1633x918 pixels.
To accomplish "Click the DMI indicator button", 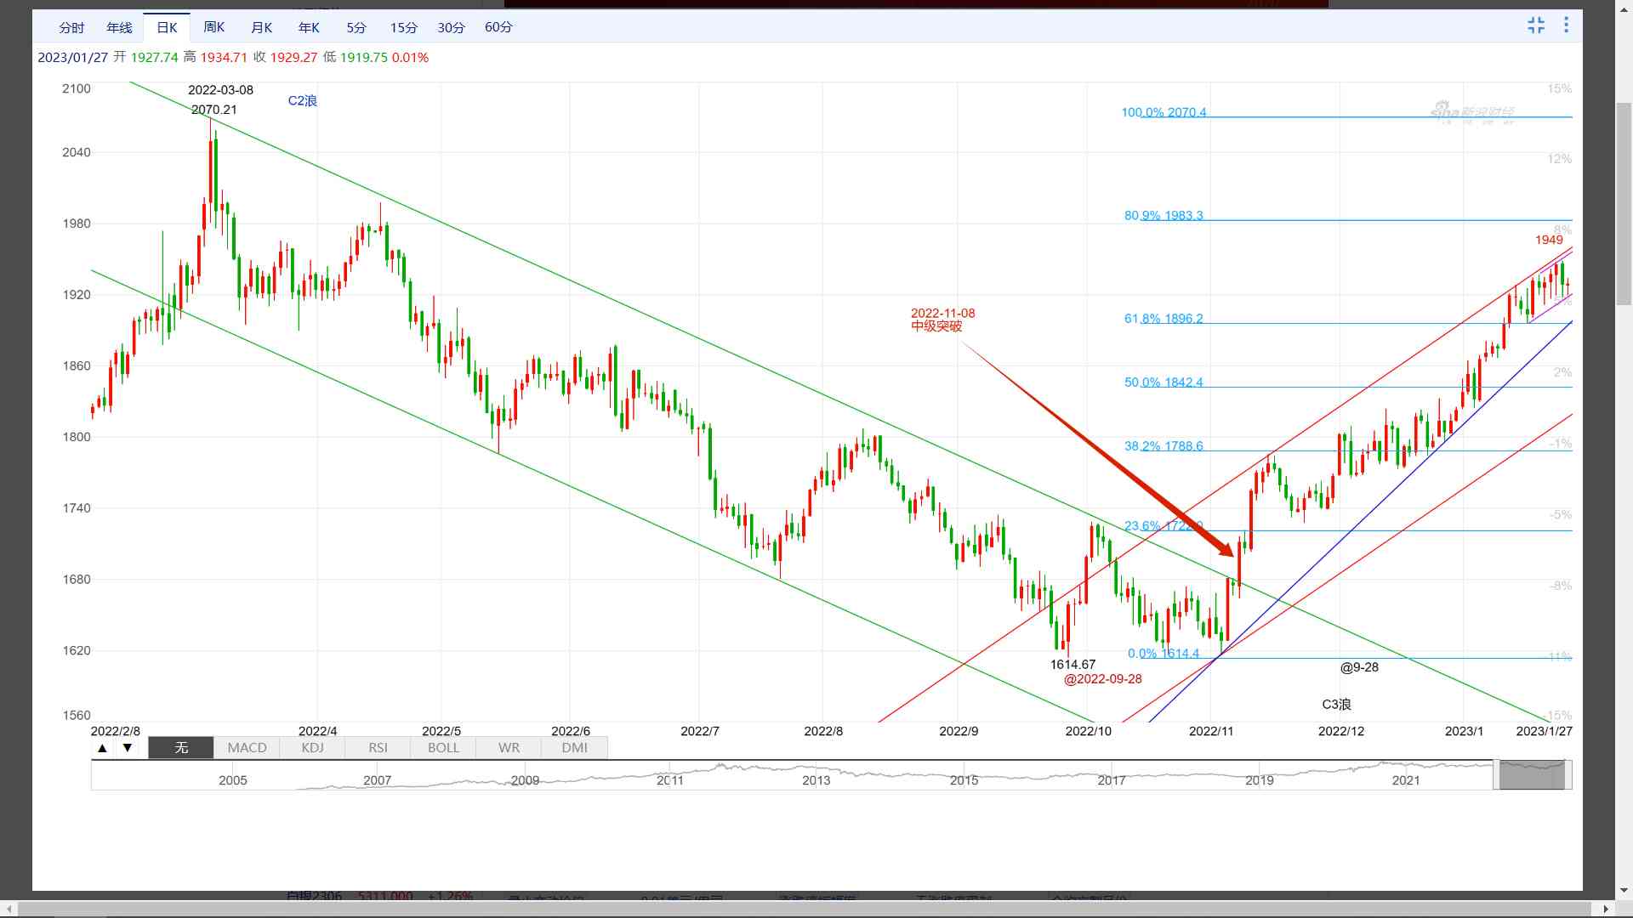I will pyautogui.click(x=574, y=748).
